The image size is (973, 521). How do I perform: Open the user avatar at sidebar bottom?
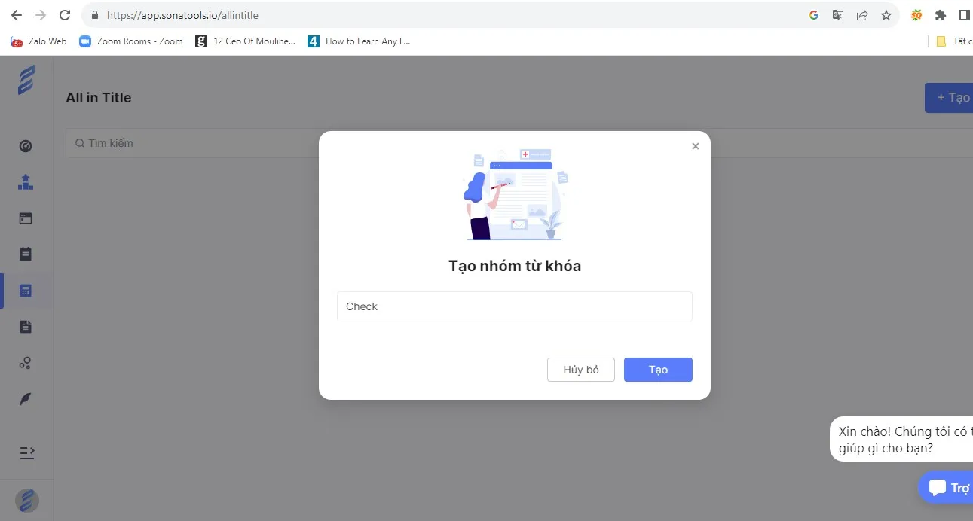(x=27, y=501)
